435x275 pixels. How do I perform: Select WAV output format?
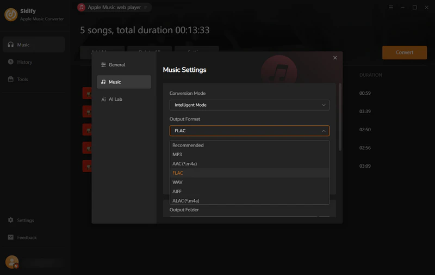click(x=250, y=182)
